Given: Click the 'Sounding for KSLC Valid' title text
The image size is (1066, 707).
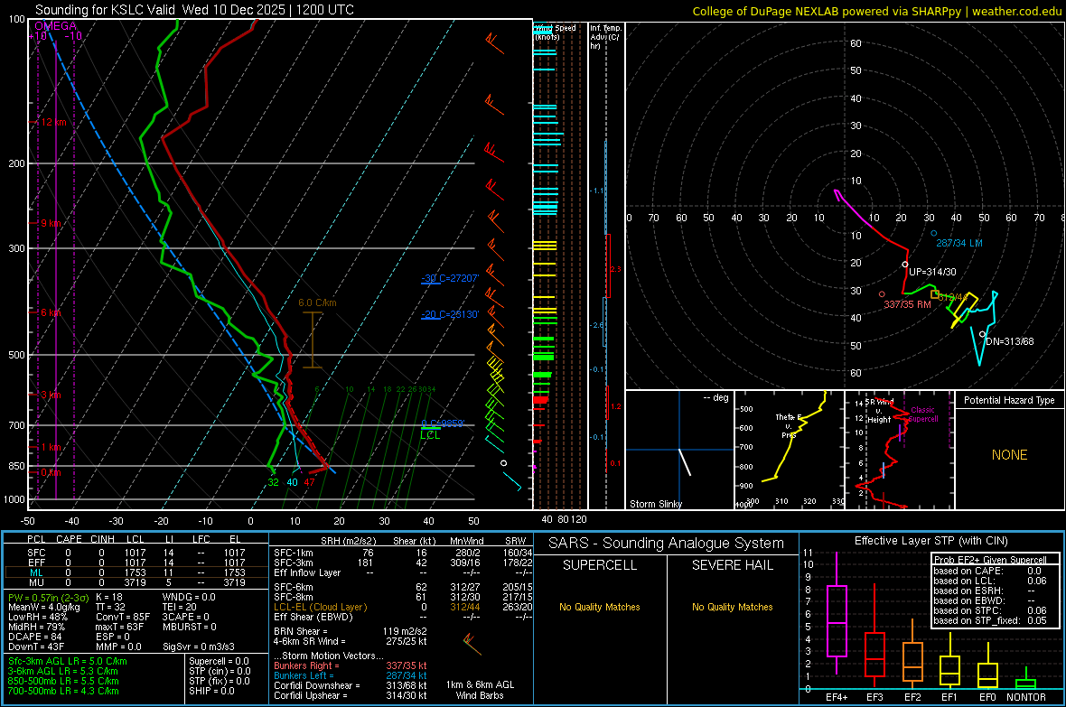Looking at the screenshot, I should [105, 10].
